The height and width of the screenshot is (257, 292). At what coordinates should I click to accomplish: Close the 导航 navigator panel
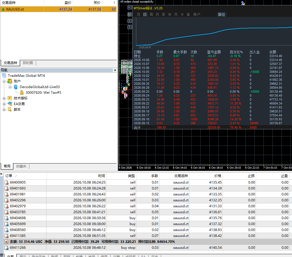pyautogui.click(x=115, y=70)
